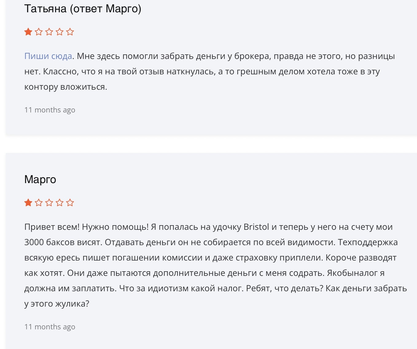Click text "Привет всем! Нужно помощь!"
Image resolution: width=417 pixels, height=349 pixels.
(x=86, y=227)
